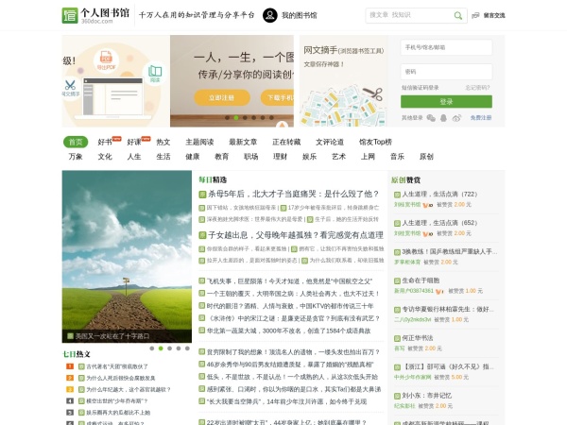
Task: Sign in with the WeChat icon
Action: point(431,118)
